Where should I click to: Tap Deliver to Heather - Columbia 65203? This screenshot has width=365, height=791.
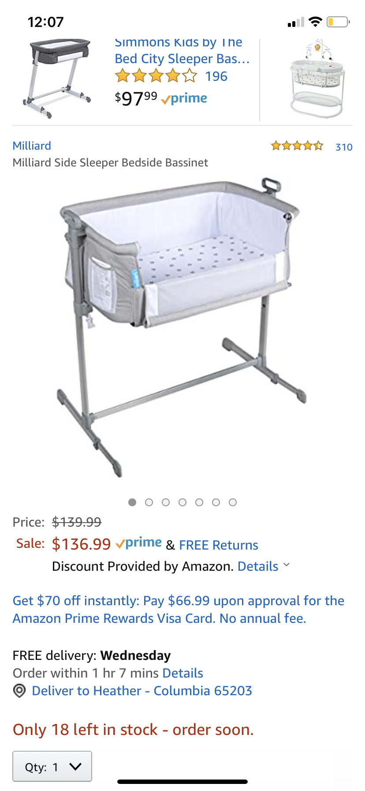[x=142, y=691]
